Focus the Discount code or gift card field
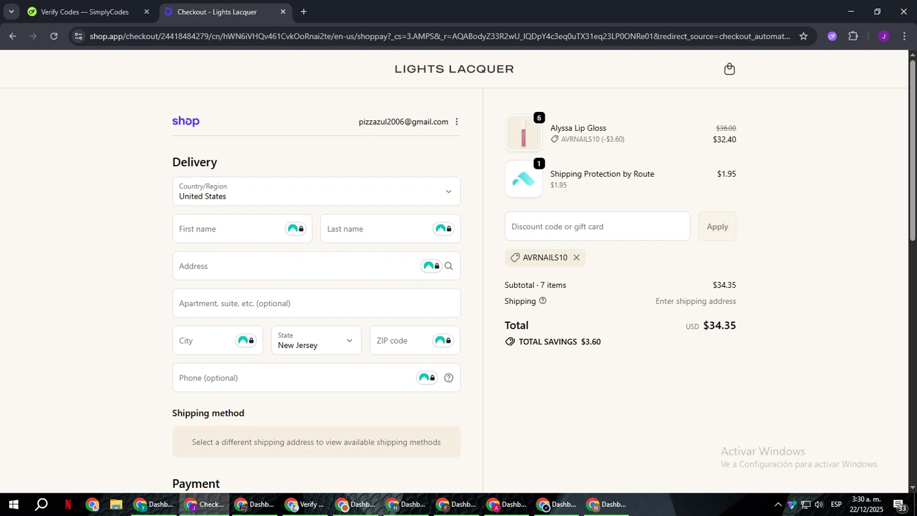The width and height of the screenshot is (917, 516). [597, 226]
